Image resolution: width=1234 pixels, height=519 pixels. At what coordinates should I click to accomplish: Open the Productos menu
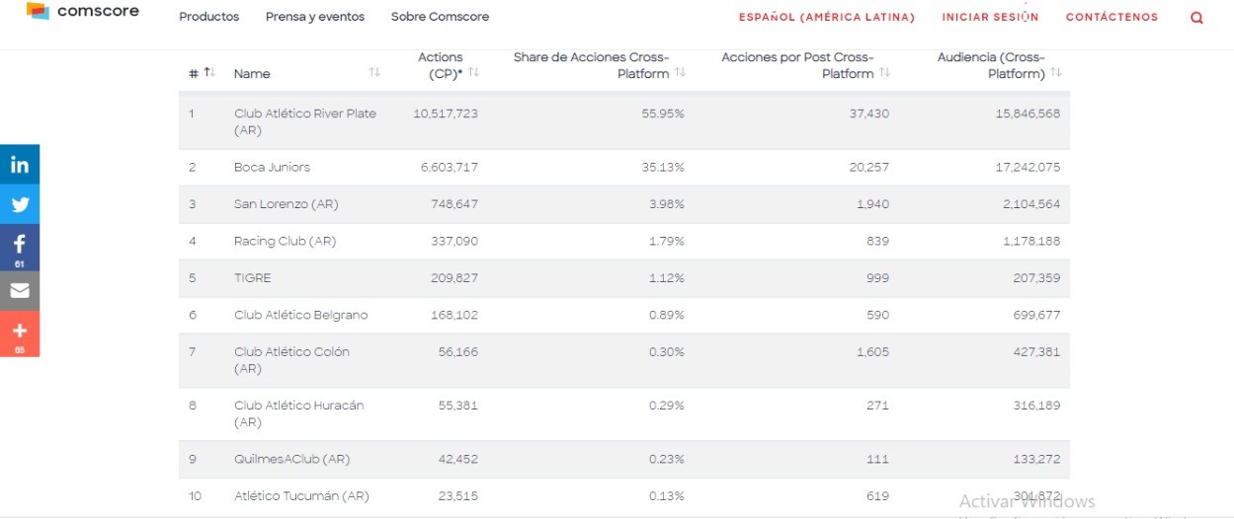[x=208, y=17]
